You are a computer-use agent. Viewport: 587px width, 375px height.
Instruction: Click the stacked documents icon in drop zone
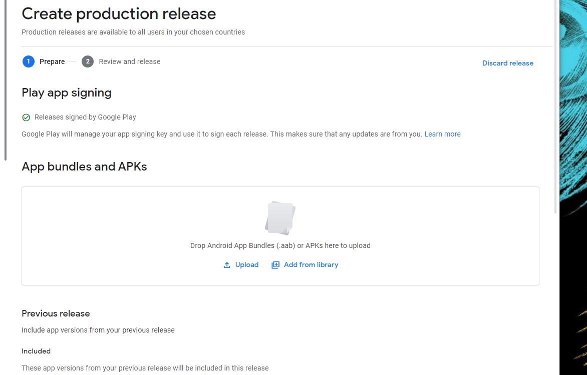pos(280,217)
